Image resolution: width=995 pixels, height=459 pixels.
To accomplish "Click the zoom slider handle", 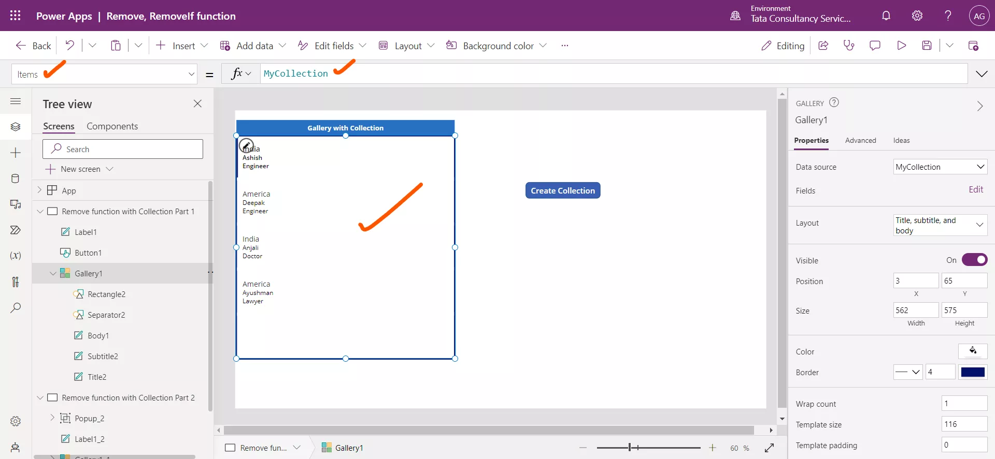I will [x=630, y=448].
